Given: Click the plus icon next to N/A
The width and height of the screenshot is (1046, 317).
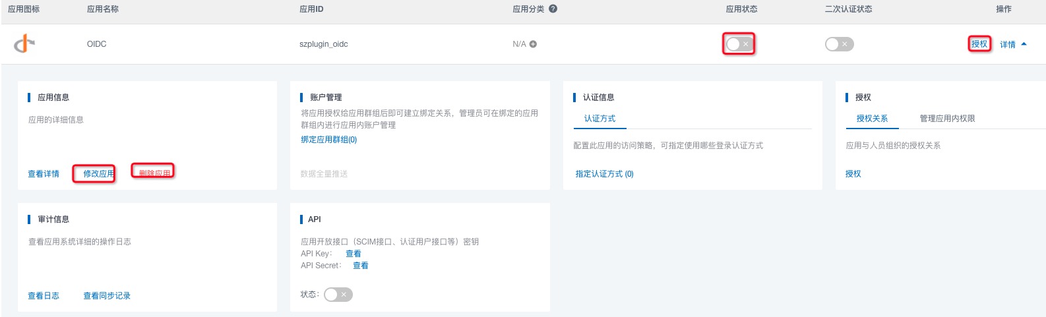Looking at the screenshot, I should click(x=533, y=44).
